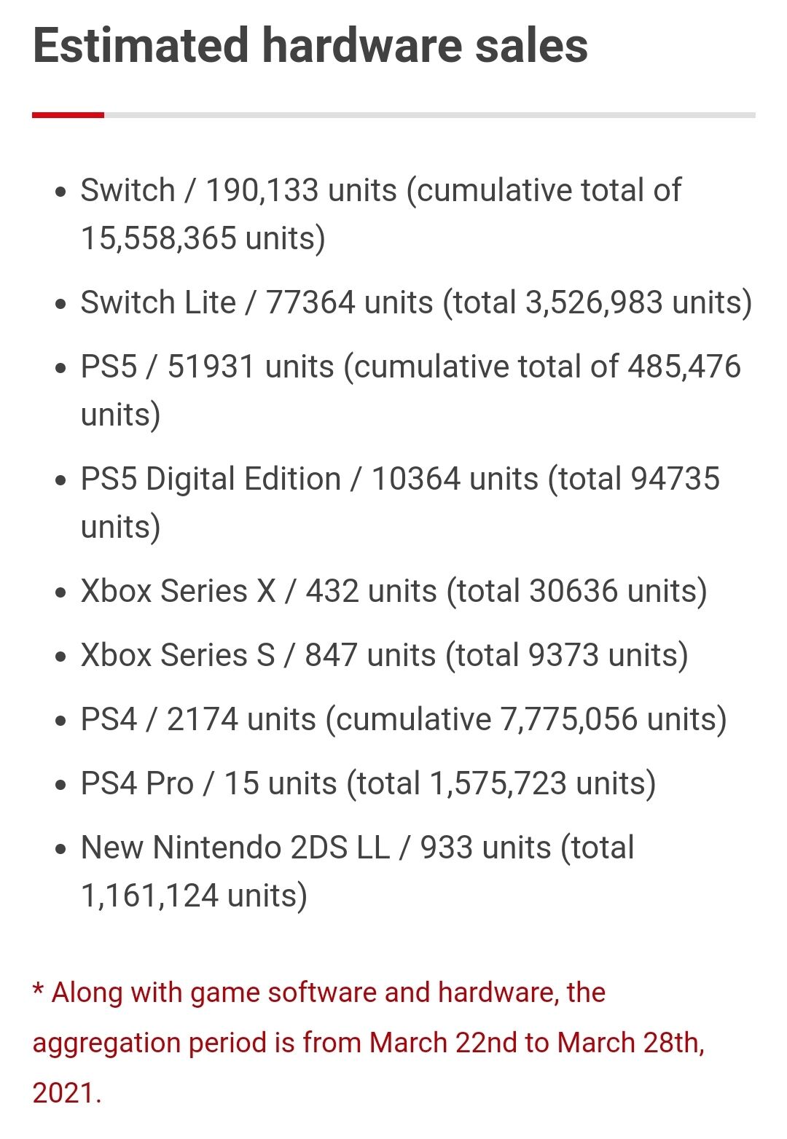Click the PS5 Digital Edition entry

pyautogui.click(x=400, y=503)
